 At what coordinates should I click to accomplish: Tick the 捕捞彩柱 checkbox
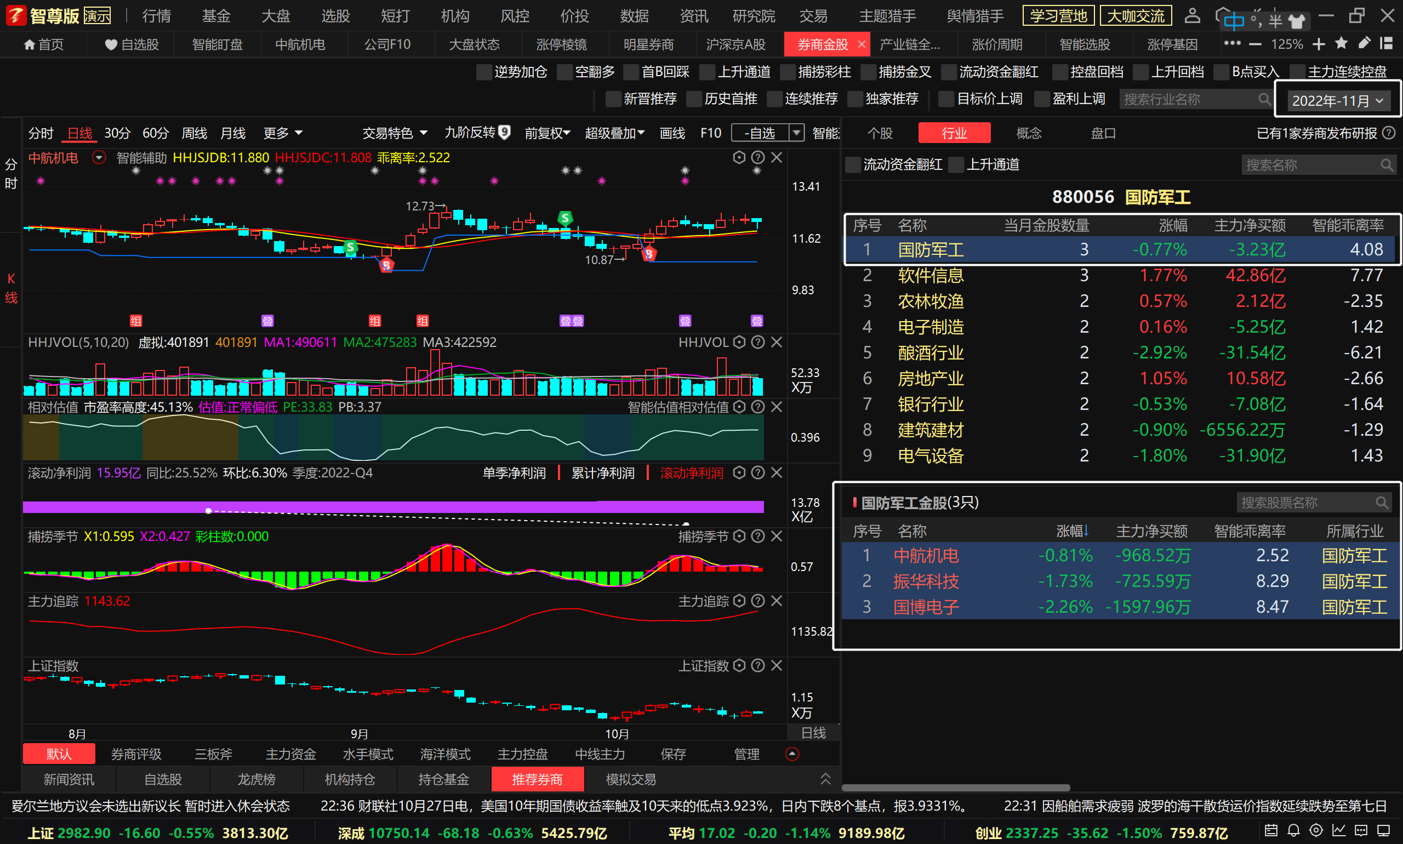click(x=788, y=72)
